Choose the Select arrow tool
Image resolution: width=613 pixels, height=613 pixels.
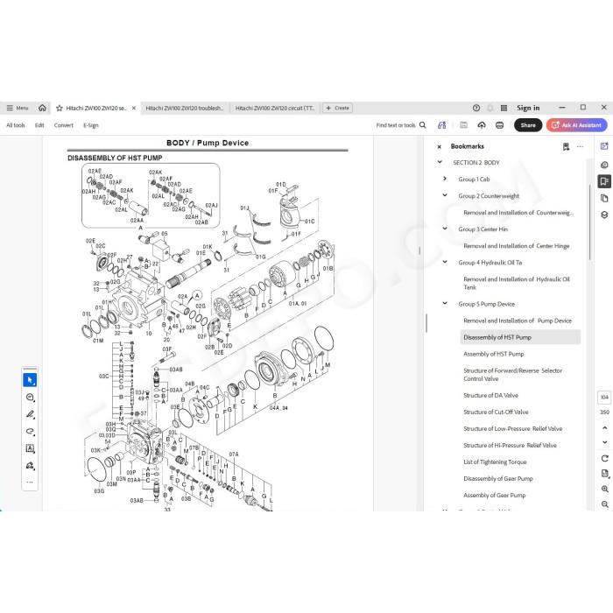[x=30, y=380]
